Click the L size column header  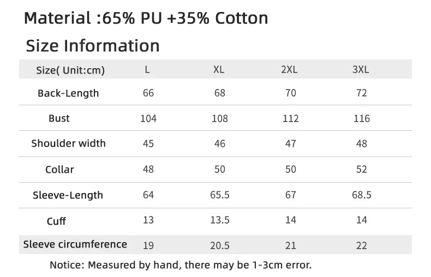point(147,70)
